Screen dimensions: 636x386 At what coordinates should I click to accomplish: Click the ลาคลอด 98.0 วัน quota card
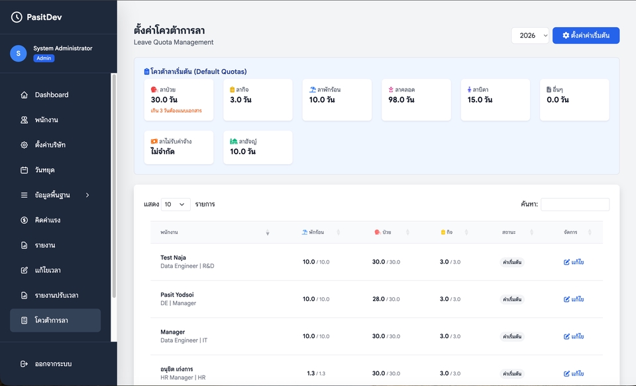(416, 100)
